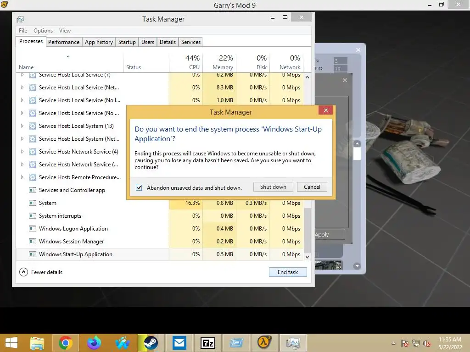Click the Apply button in Garry's Mod panel
Image resolution: width=470 pixels, height=352 pixels.
[x=330, y=235]
